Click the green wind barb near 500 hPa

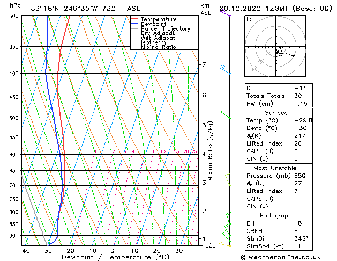225,114
